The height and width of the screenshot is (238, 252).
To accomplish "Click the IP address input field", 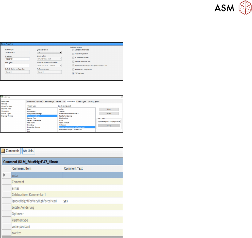I will pos(18,59).
